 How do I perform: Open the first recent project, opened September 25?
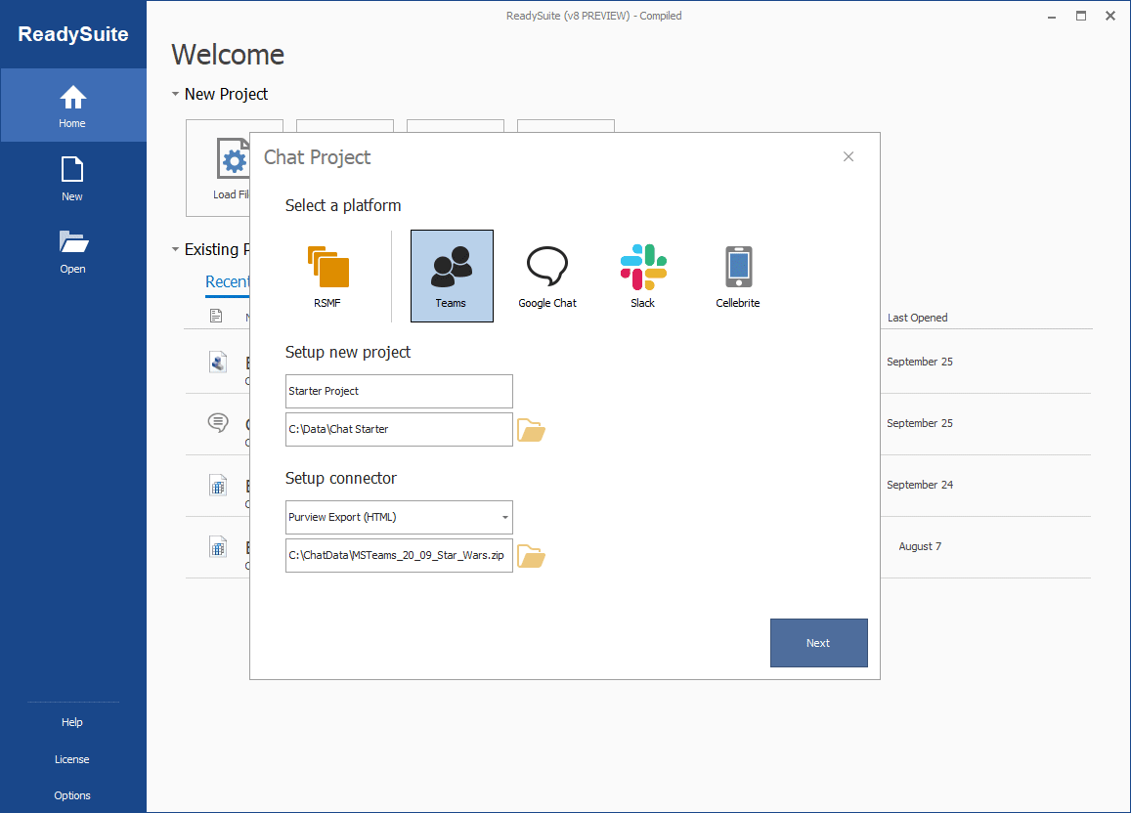(217, 362)
